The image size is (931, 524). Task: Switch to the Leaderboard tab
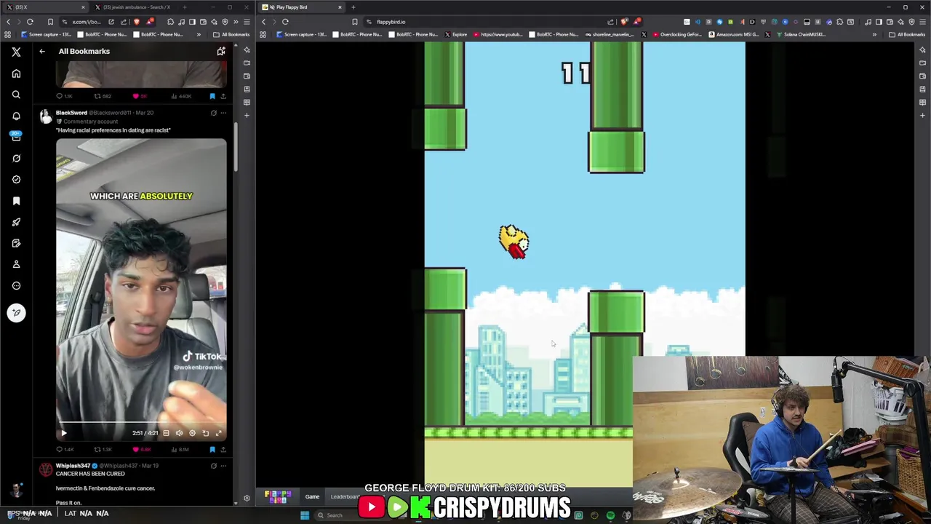(345, 497)
